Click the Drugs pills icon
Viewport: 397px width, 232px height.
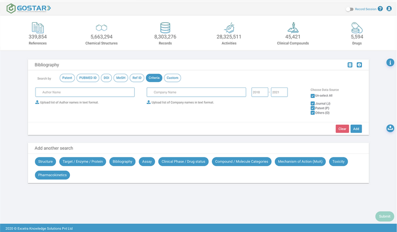click(x=357, y=28)
